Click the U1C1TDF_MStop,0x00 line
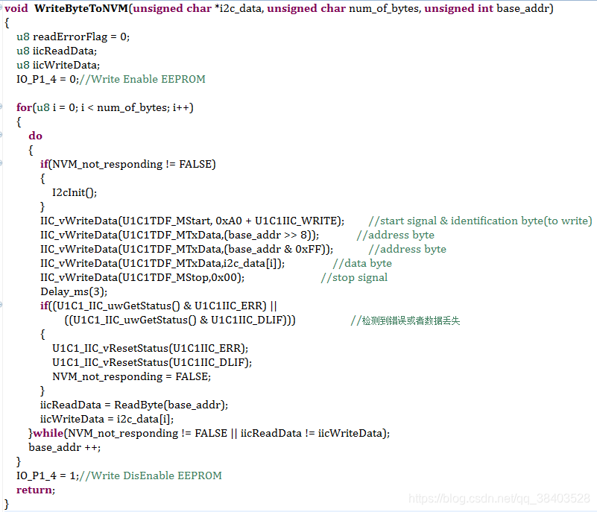 [142, 277]
